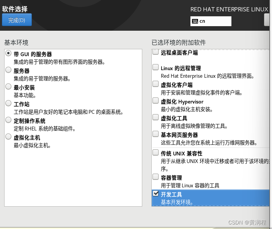
Task: Click the 完成(D) done button
Action: pos(17,20)
